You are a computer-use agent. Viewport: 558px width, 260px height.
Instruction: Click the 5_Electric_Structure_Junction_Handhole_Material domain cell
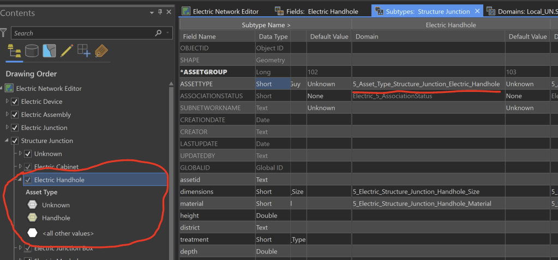point(428,203)
